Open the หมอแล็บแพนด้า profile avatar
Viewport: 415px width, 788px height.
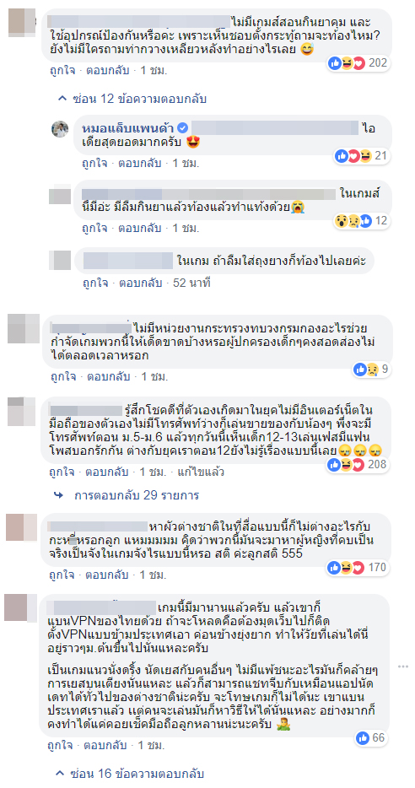tap(60, 129)
